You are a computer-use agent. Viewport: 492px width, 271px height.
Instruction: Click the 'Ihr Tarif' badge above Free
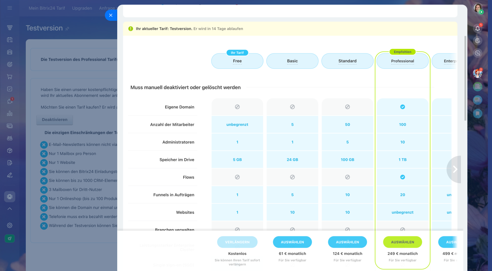point(237,53)
